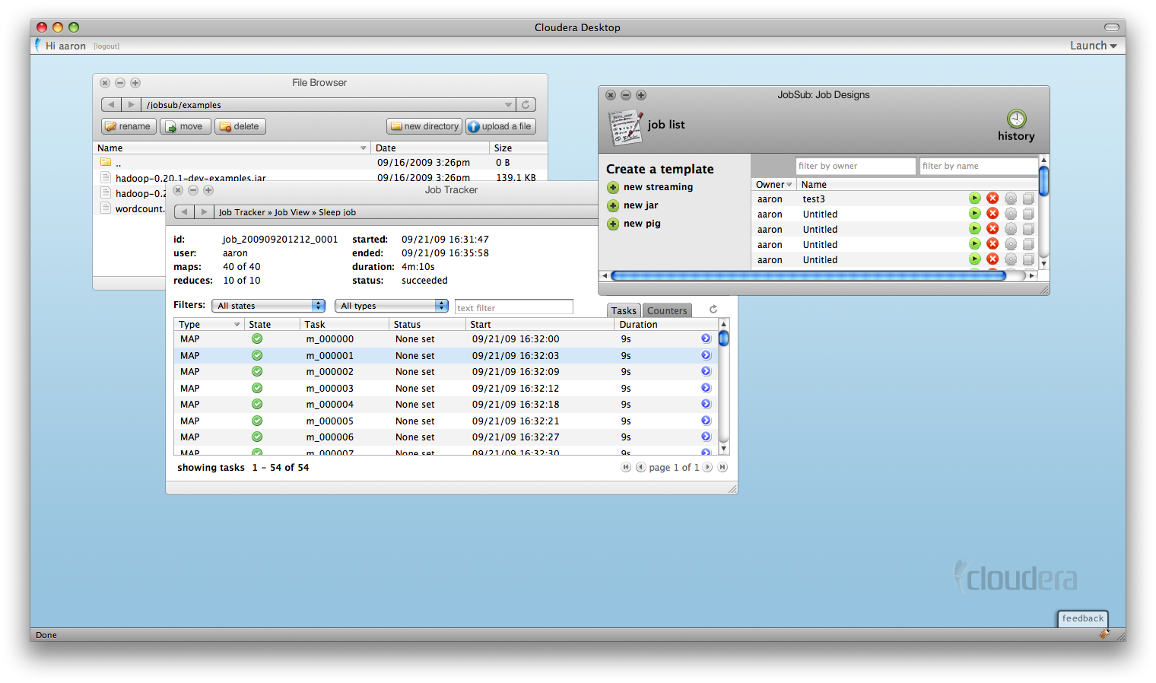
Task: Run the test3 job design
Action: tap(974, 198)
